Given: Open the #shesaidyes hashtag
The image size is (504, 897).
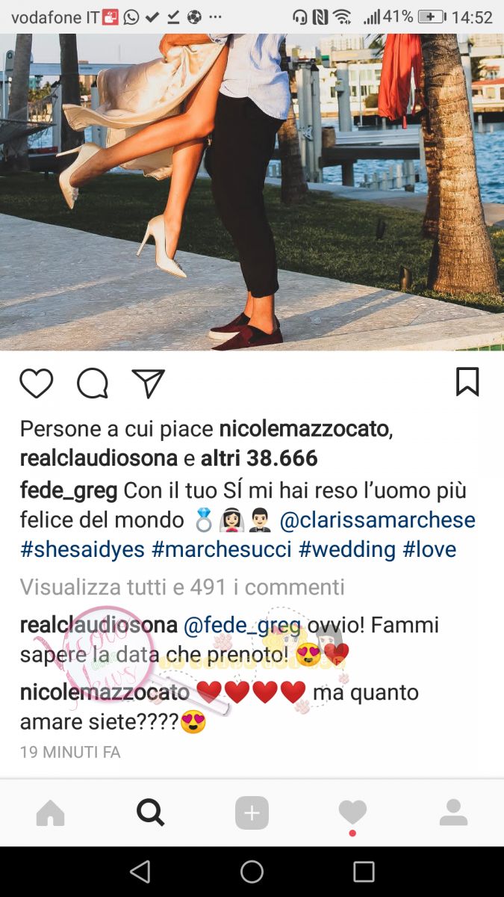Looking at the screenshot, I should (x=82, y=549).
